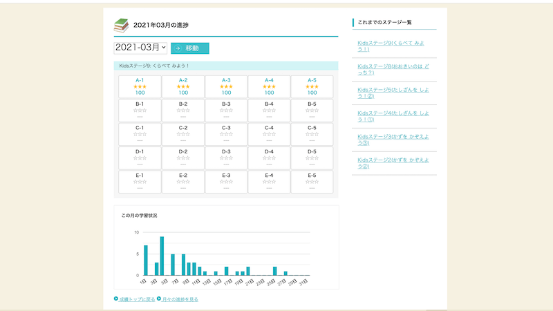Click the empty stars in cell E-4
553x311 pixels.
click(269, 182)
